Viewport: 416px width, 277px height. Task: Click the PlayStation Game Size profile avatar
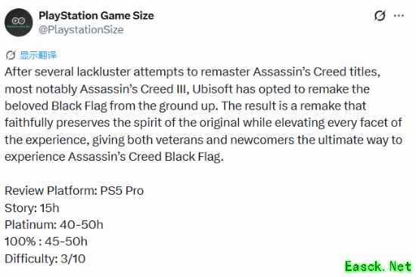pyautogui.click(x=19, y=23)
